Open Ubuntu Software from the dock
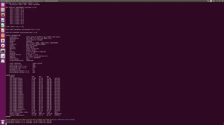Image resolution: width=224 pixels, height=125 pixels. coord(3,36)
